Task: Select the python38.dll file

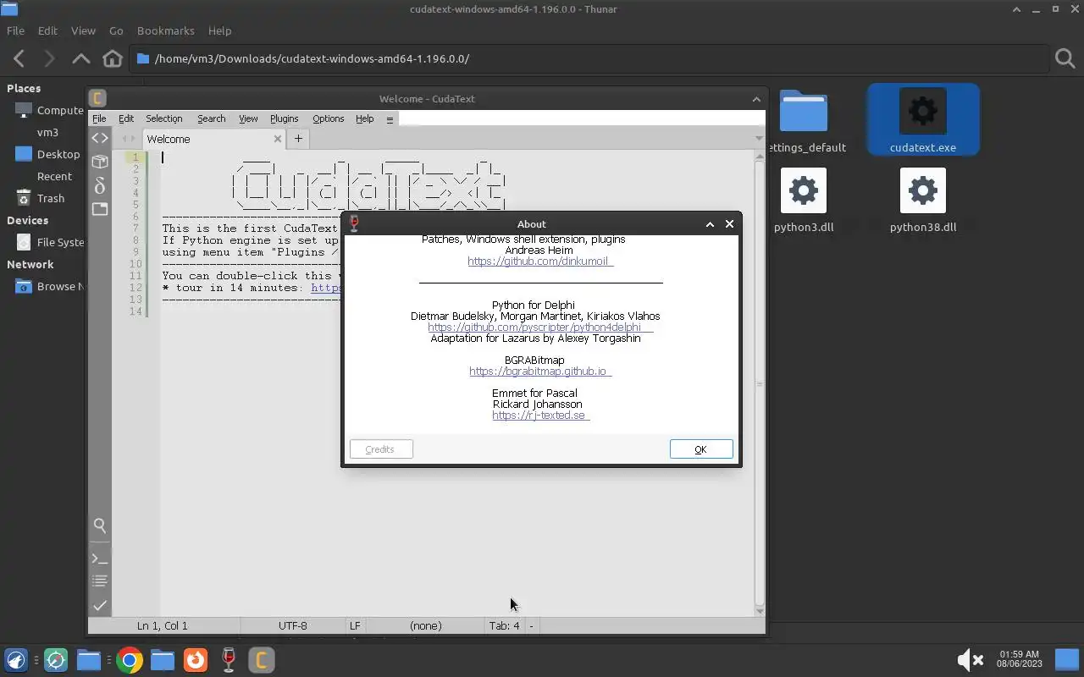Action: pos(923,201)
